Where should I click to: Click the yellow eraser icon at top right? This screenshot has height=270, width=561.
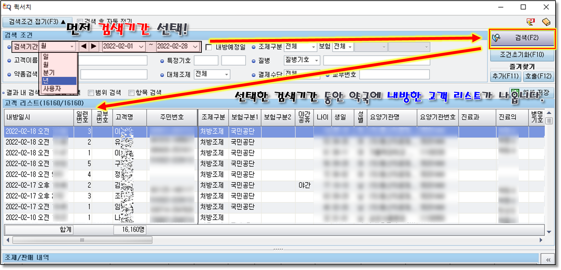coord(546,22)
